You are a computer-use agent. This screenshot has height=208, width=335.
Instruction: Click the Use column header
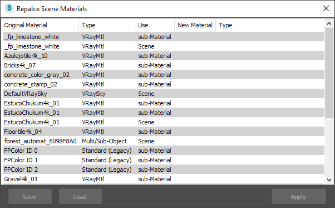(x=155, y=25)
